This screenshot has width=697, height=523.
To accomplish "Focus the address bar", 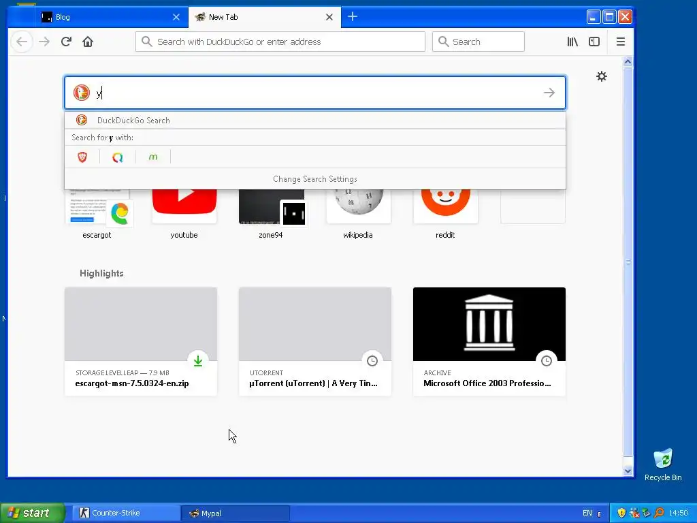I will 280,42.
